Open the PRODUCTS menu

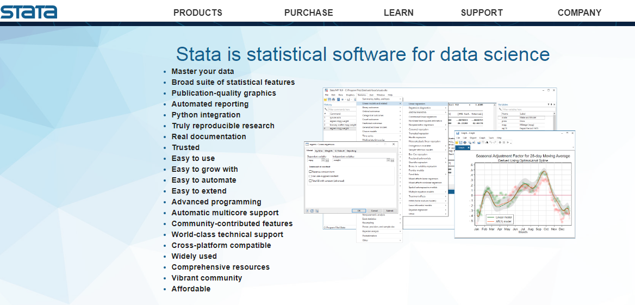pyautogui.click(x=198, y=13)
